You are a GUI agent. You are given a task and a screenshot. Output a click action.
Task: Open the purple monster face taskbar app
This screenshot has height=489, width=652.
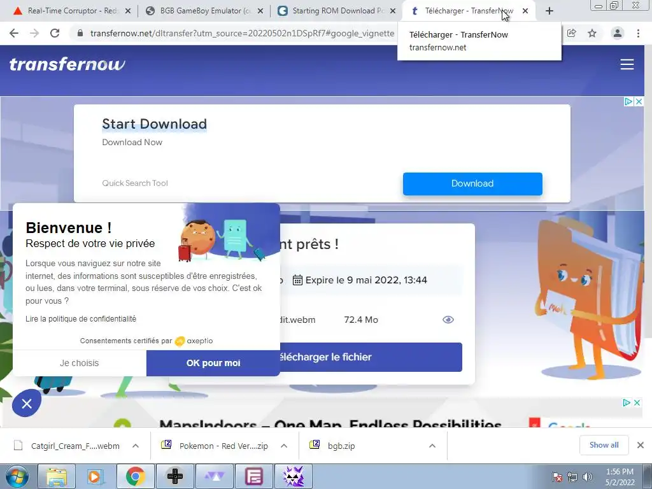coord(293,476)
